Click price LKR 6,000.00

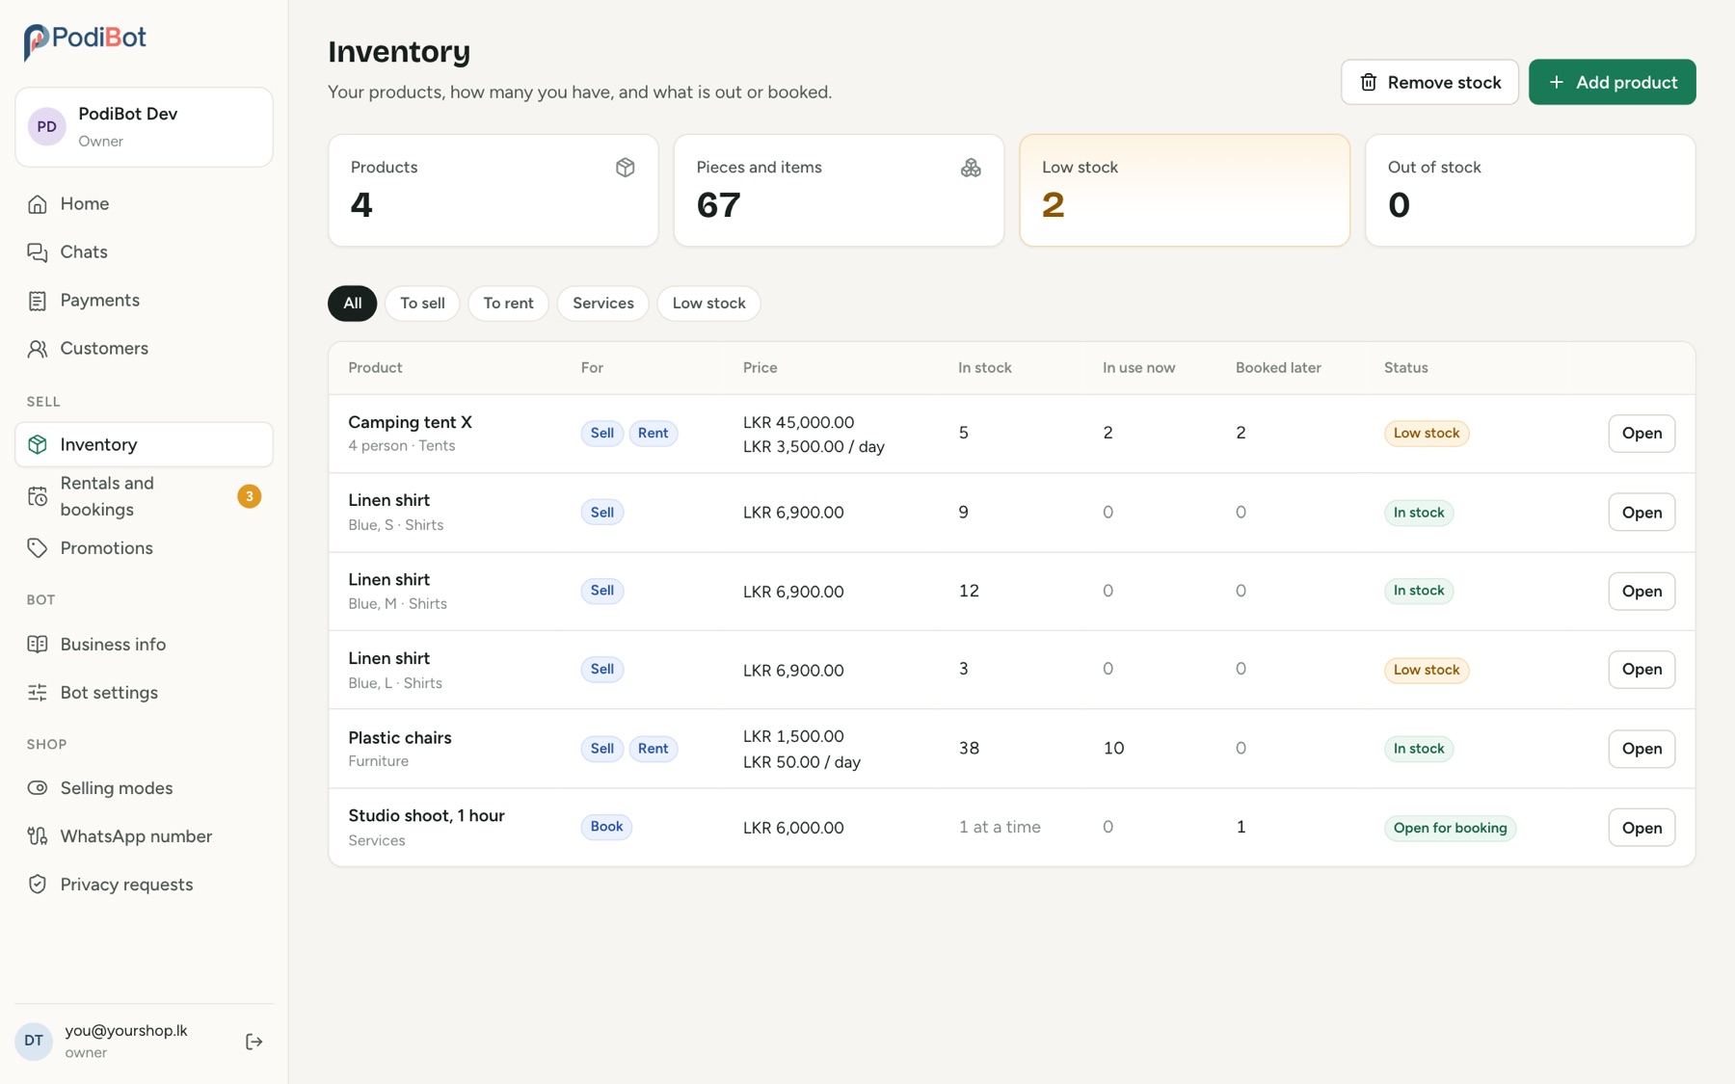793,828
